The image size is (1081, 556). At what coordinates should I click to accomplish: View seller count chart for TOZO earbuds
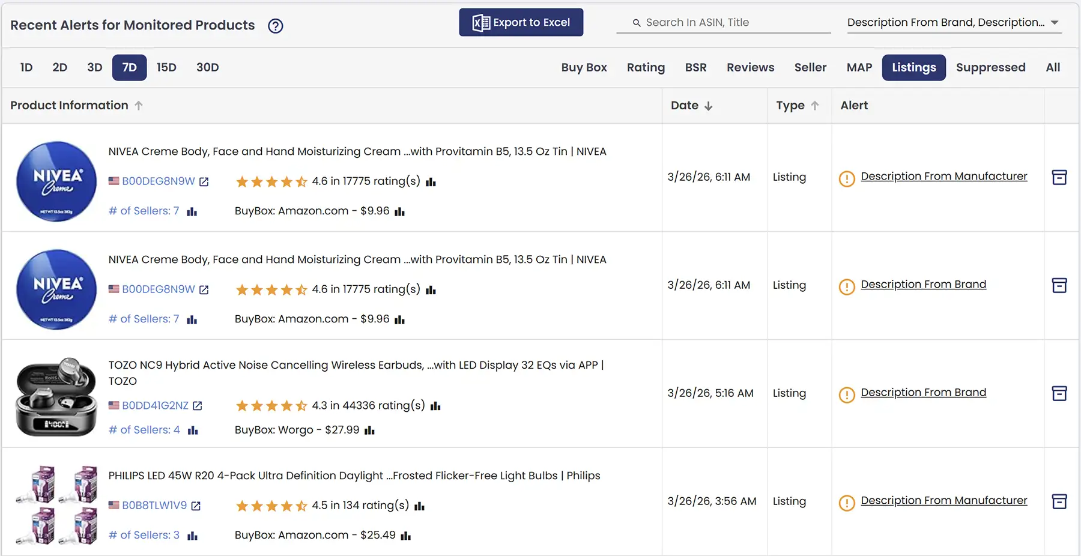(193, 431)
